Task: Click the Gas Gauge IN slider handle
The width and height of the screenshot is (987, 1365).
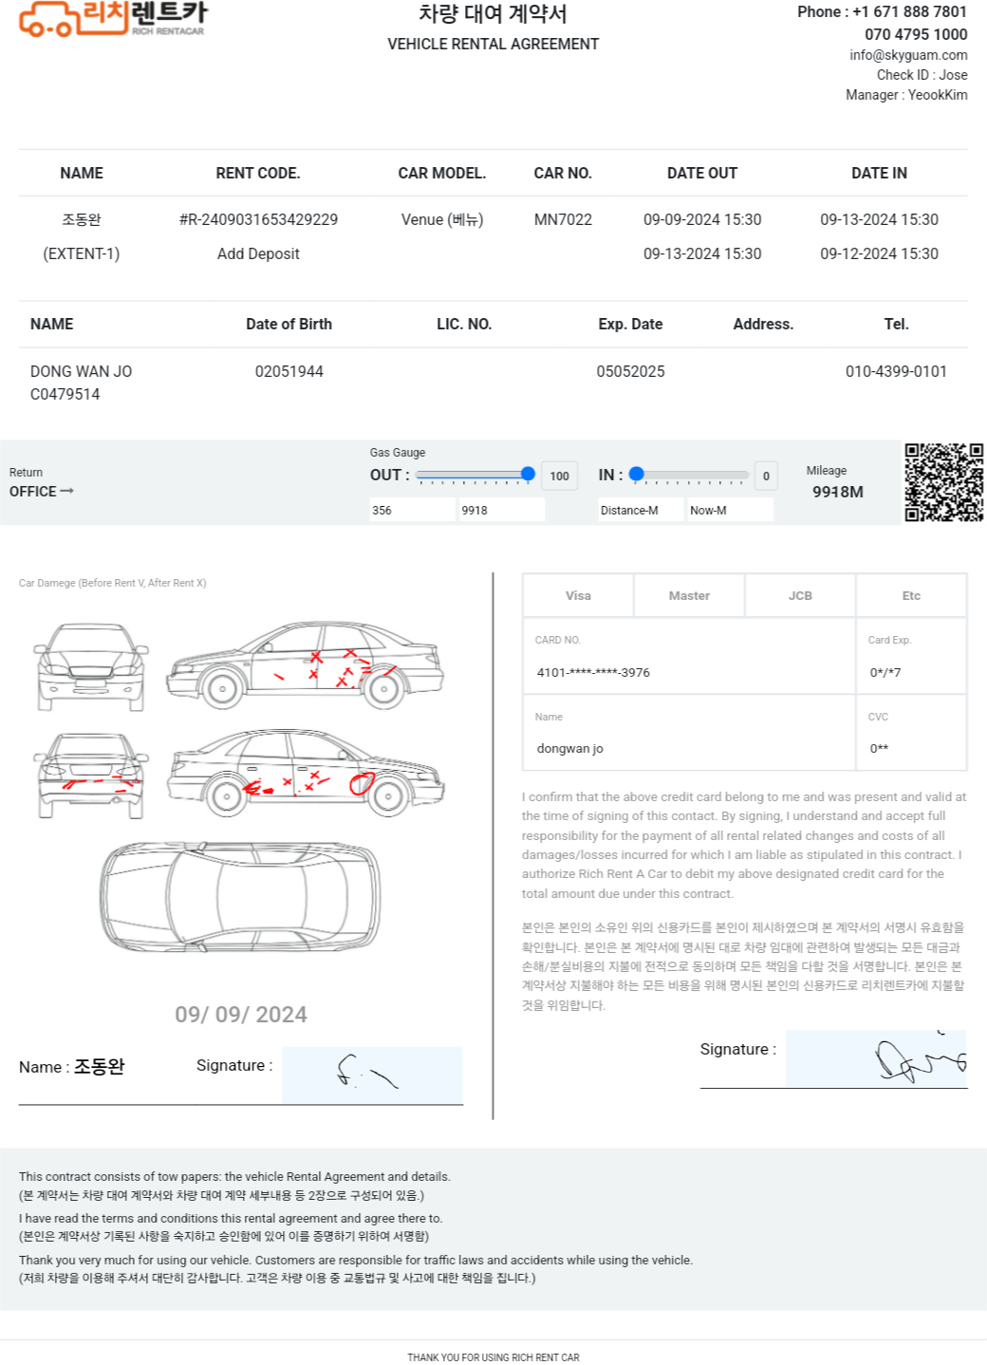Action: [637, 474]
